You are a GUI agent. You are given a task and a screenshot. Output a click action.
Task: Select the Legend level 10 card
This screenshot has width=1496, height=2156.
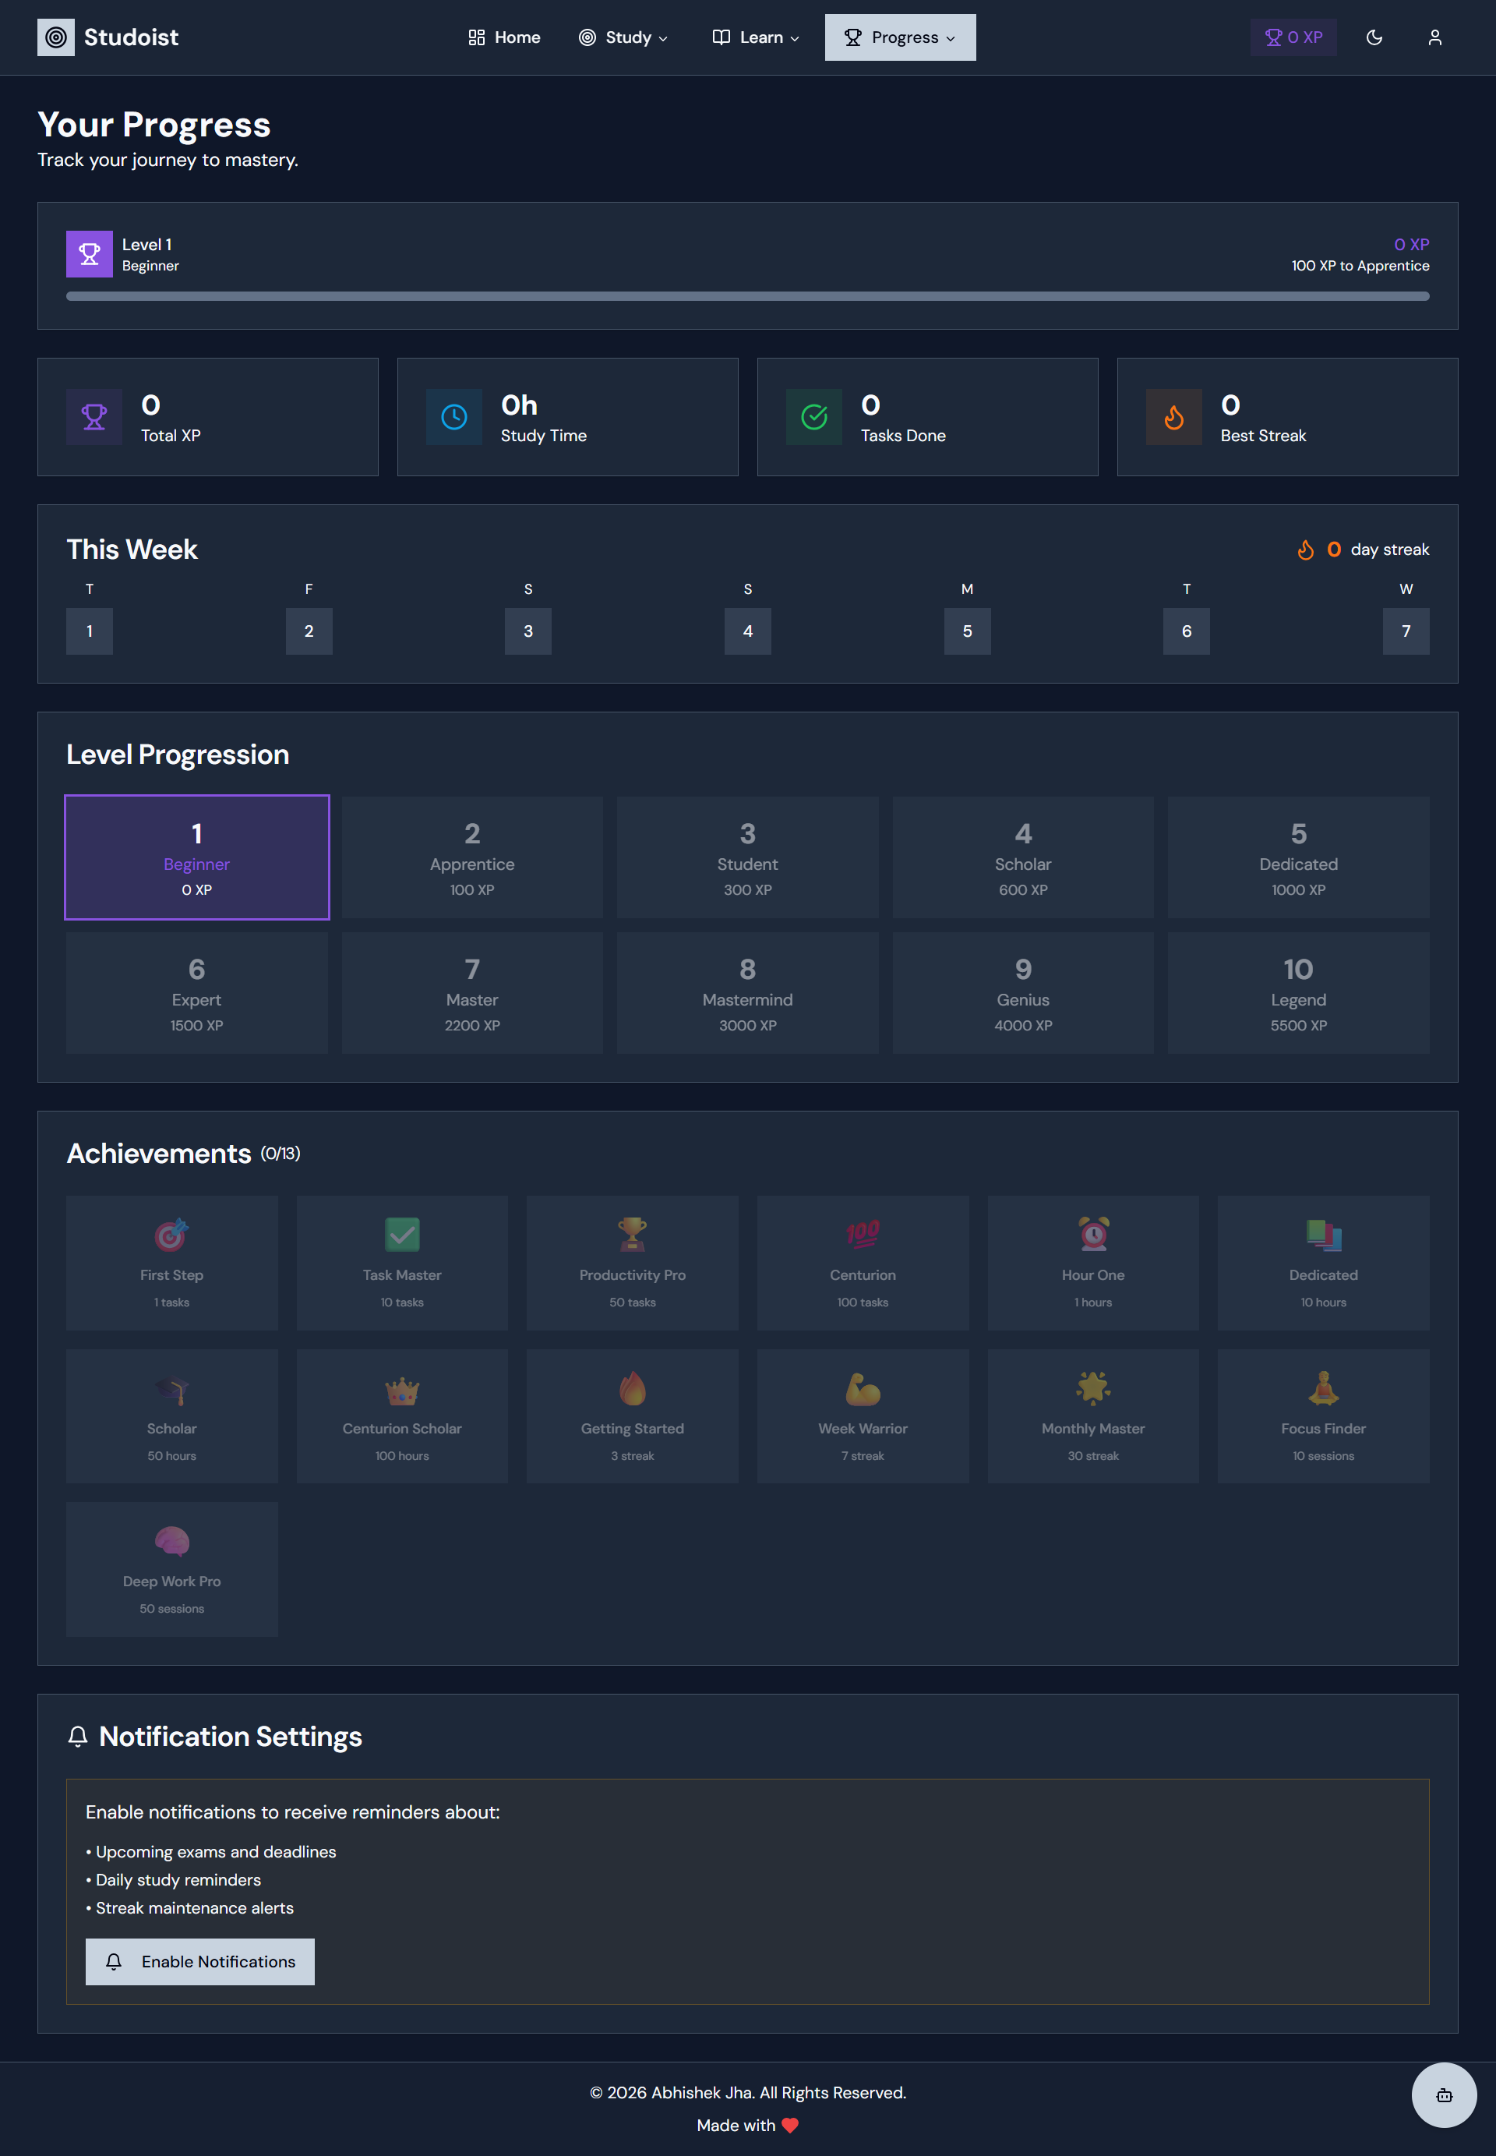[1297, 993]
